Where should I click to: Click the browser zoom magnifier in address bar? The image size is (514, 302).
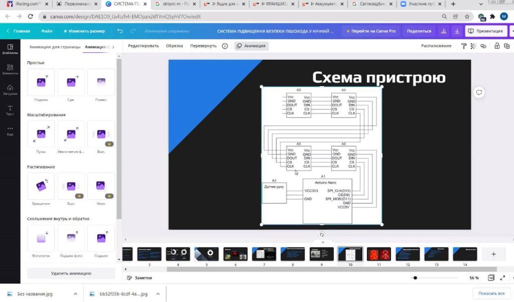(x=444, y=17)
